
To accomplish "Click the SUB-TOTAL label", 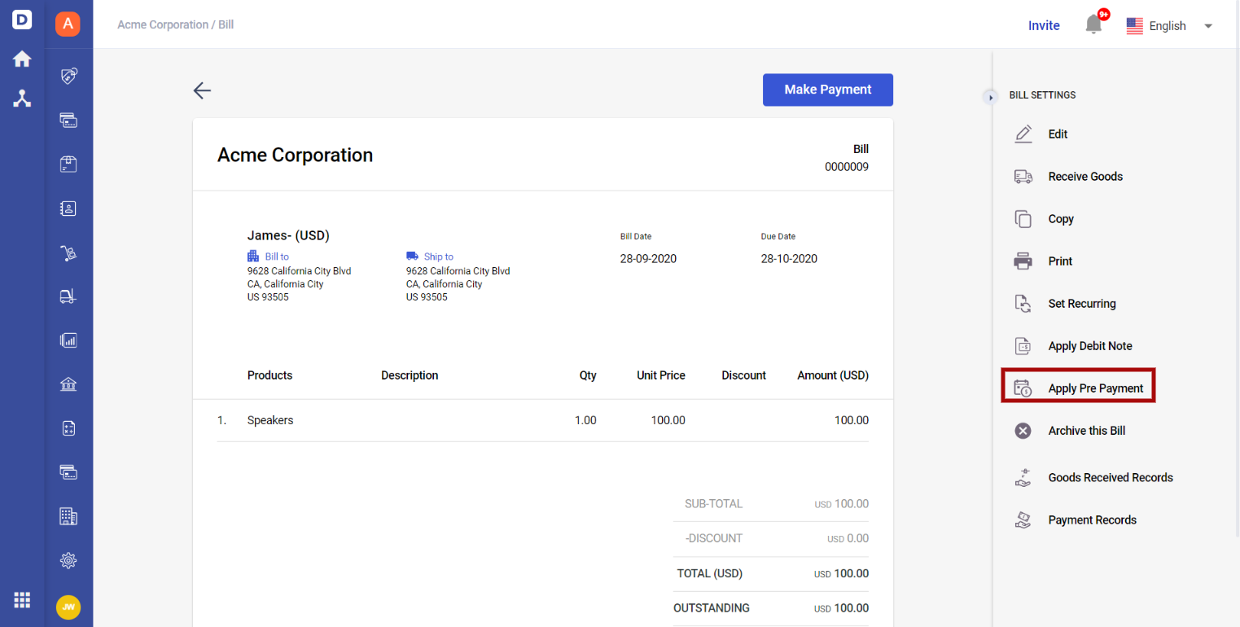I will tap(713, 504).
